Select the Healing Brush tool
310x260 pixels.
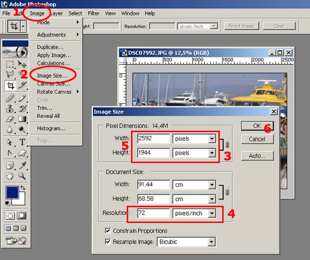point(9,98)
